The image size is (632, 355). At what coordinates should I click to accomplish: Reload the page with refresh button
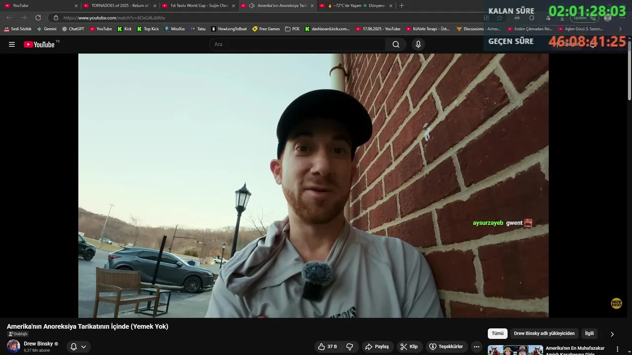tap(38, 18)
